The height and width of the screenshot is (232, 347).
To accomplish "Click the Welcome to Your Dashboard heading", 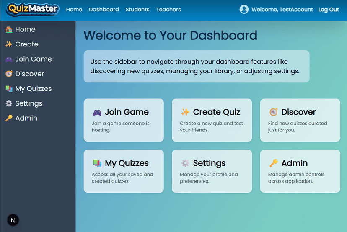I will tap(171, 35).
